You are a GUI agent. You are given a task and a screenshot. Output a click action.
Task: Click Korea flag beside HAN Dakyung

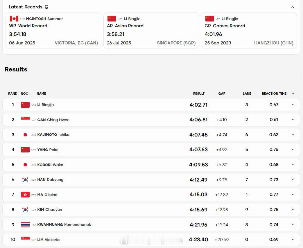(x=25, y=180)
